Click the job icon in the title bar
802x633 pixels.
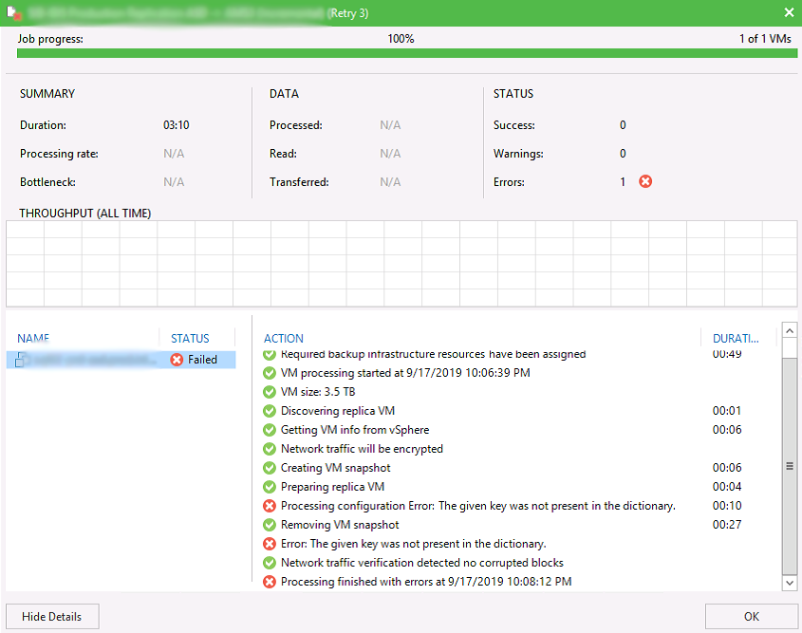click(x=15, y=13)
